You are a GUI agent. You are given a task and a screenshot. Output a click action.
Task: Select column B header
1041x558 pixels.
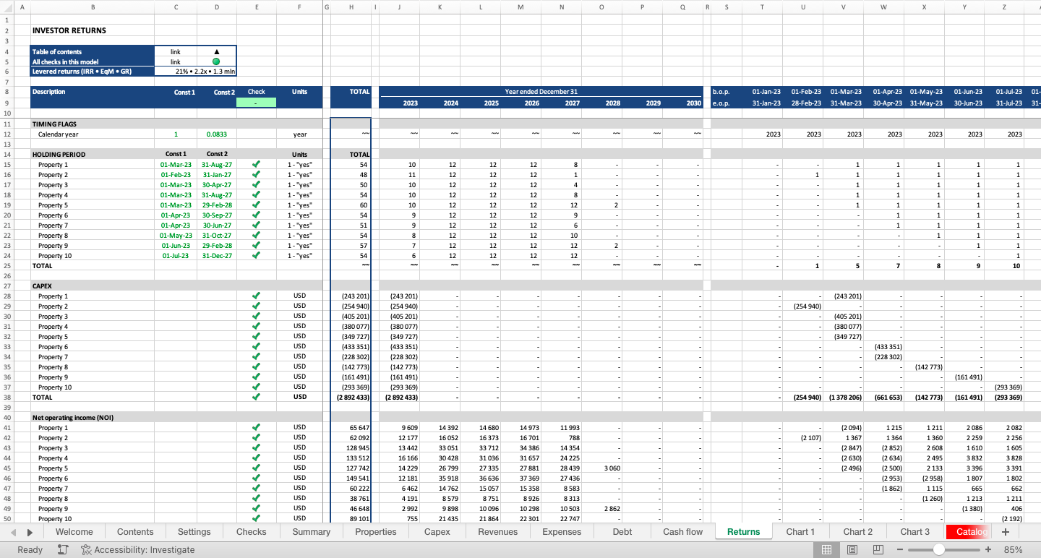click(x=93, y=7)
